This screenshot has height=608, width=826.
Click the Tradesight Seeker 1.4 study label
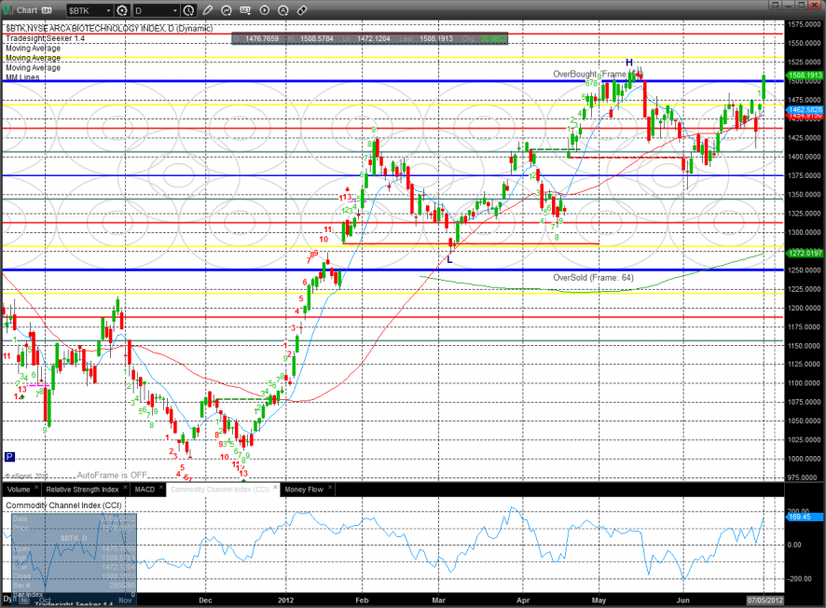tap(43, 38)
